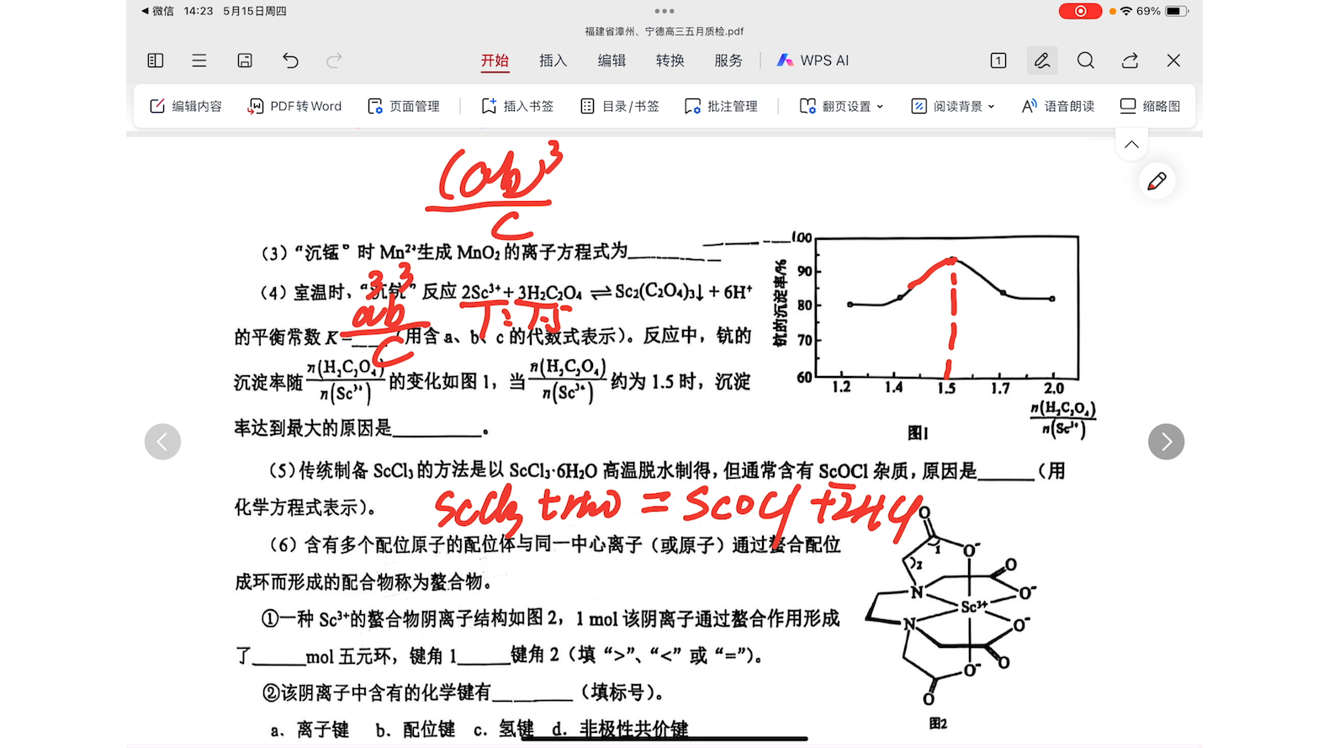Tap the red screen recording indicator
The width and height of the screenshot is (1329, 748).
pyautogui.click(x=1080, y=11)
